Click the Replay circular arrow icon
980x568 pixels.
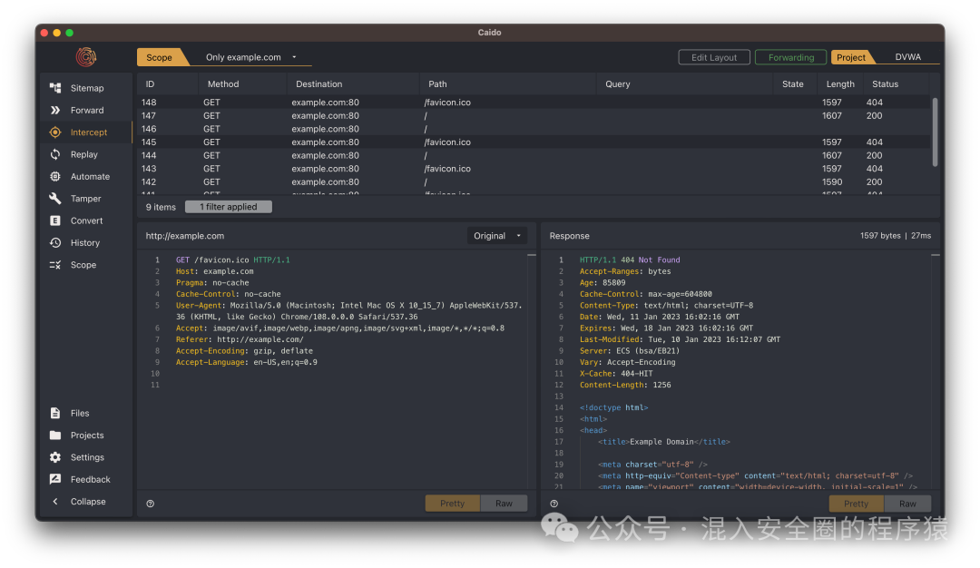pyautogui.click(x=55, y=154)
